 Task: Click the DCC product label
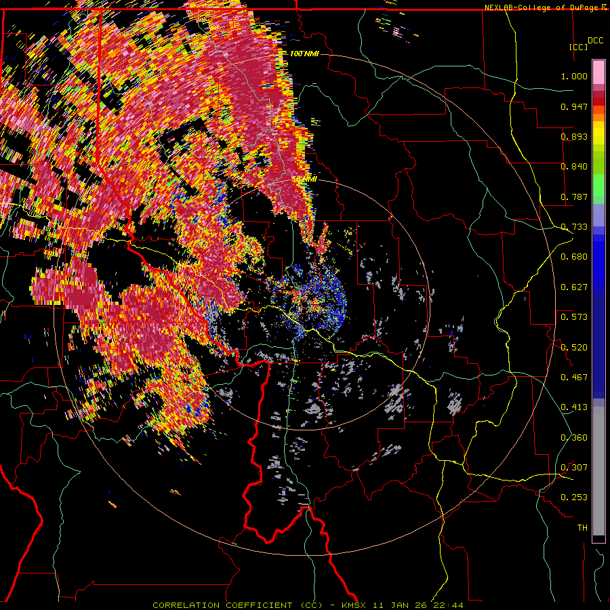click(595, 41)
